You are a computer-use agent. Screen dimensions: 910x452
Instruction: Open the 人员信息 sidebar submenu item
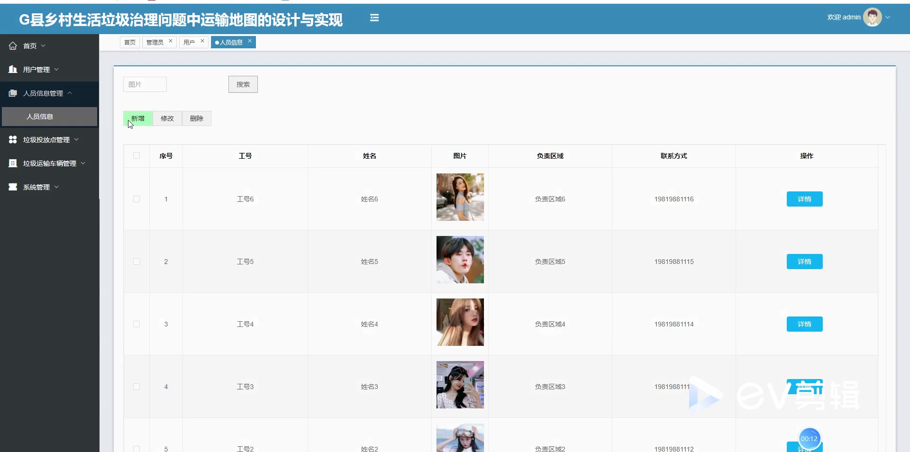coord(49,117)
